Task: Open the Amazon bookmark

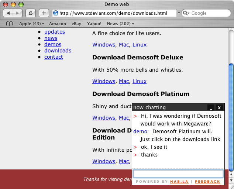Action: 57,24
